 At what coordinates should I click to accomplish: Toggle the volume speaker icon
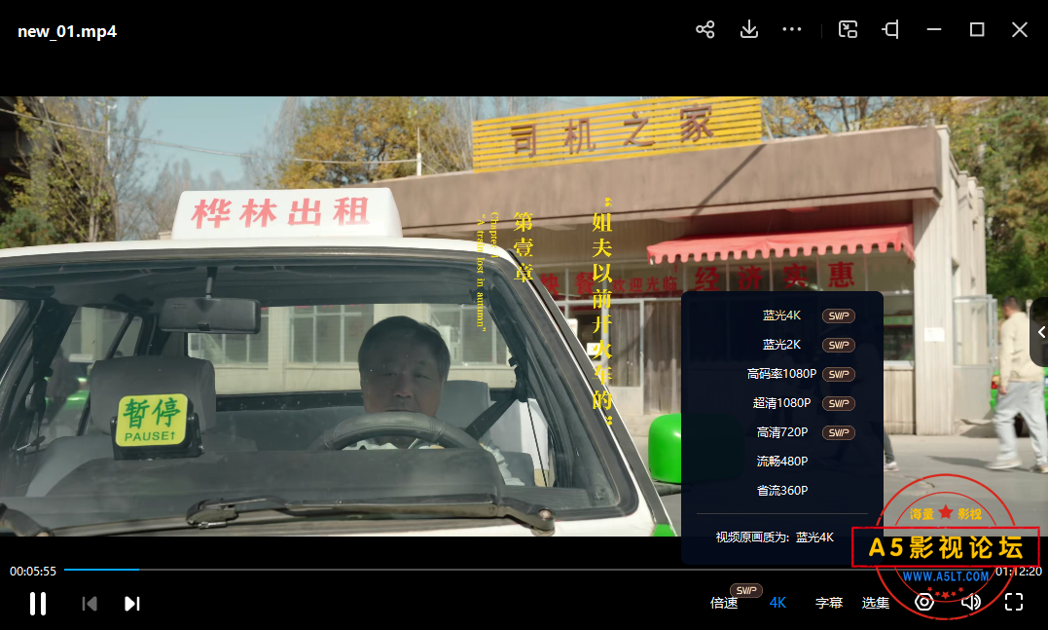970,602
